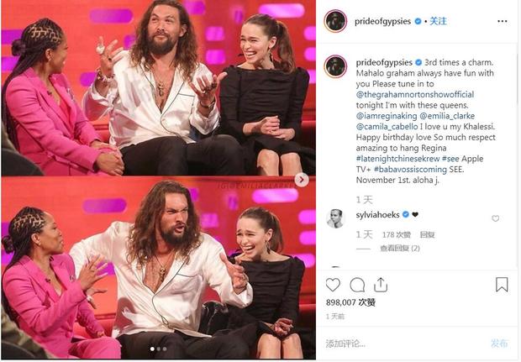The image size is (521, 362).
Task: Open @iamreginaking mention link
Action: tap(387, 116)
